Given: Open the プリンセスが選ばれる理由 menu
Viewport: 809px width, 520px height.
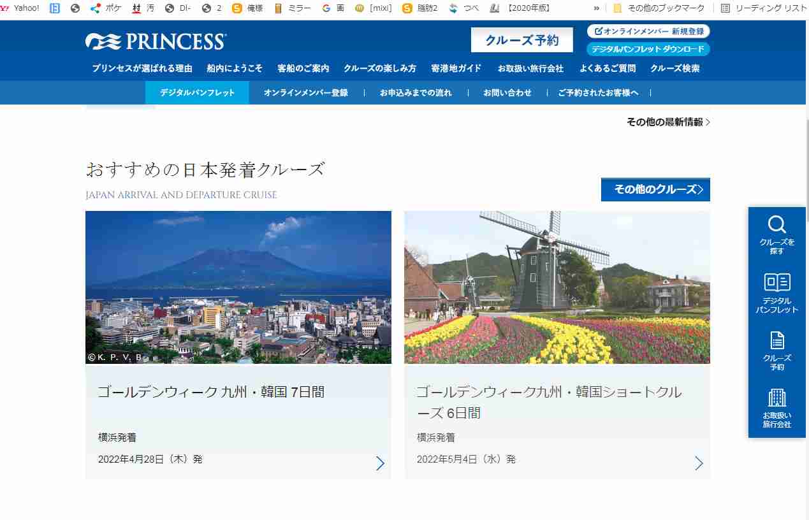Looking at the screenshot, I should click(x=142, y=68).
